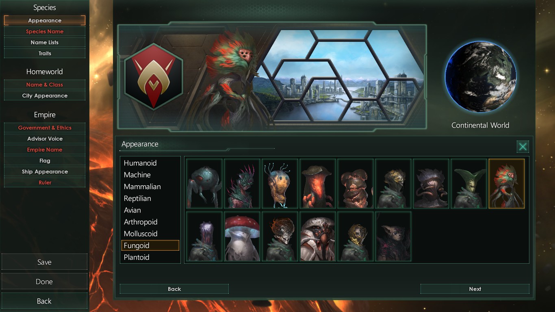The height and width of the screenshot is (312, 555).
Task: Go to Ship Appearance section
Action: click(45, 171)
